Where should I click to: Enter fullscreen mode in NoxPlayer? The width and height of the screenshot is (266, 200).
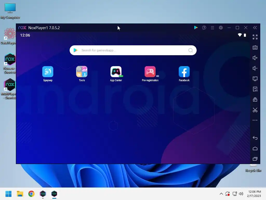coord(255,37)
